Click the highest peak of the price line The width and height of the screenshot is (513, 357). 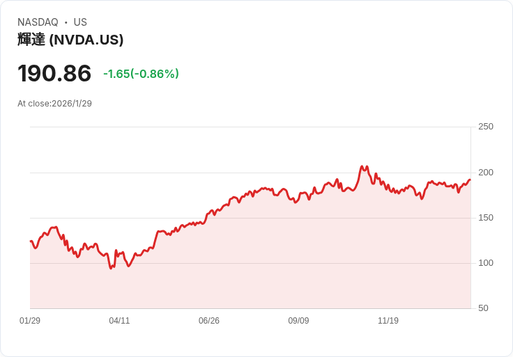coord(362,166)
